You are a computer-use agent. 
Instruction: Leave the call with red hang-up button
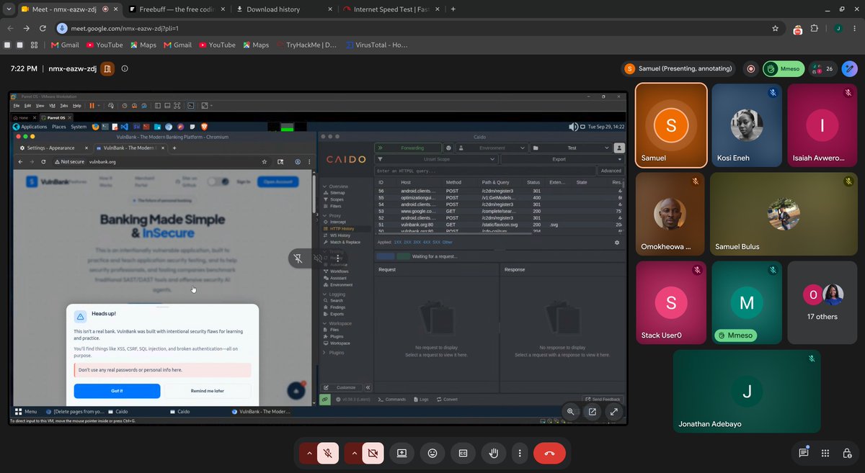pos(549,453)
